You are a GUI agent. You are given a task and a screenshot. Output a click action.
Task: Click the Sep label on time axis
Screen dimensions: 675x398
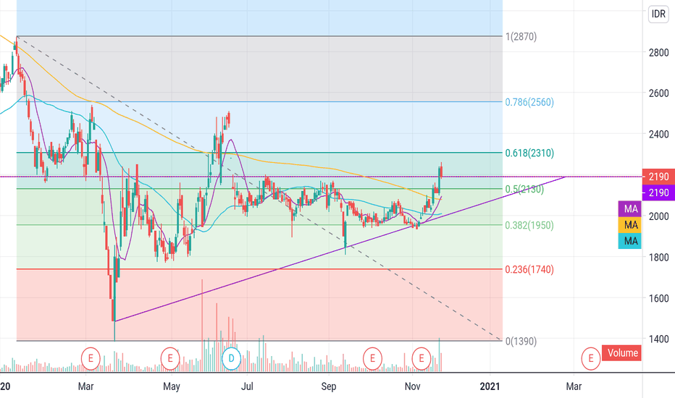coord(329,386)
